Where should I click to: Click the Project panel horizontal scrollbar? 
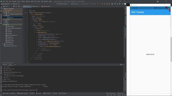click(x=8, y=63)
